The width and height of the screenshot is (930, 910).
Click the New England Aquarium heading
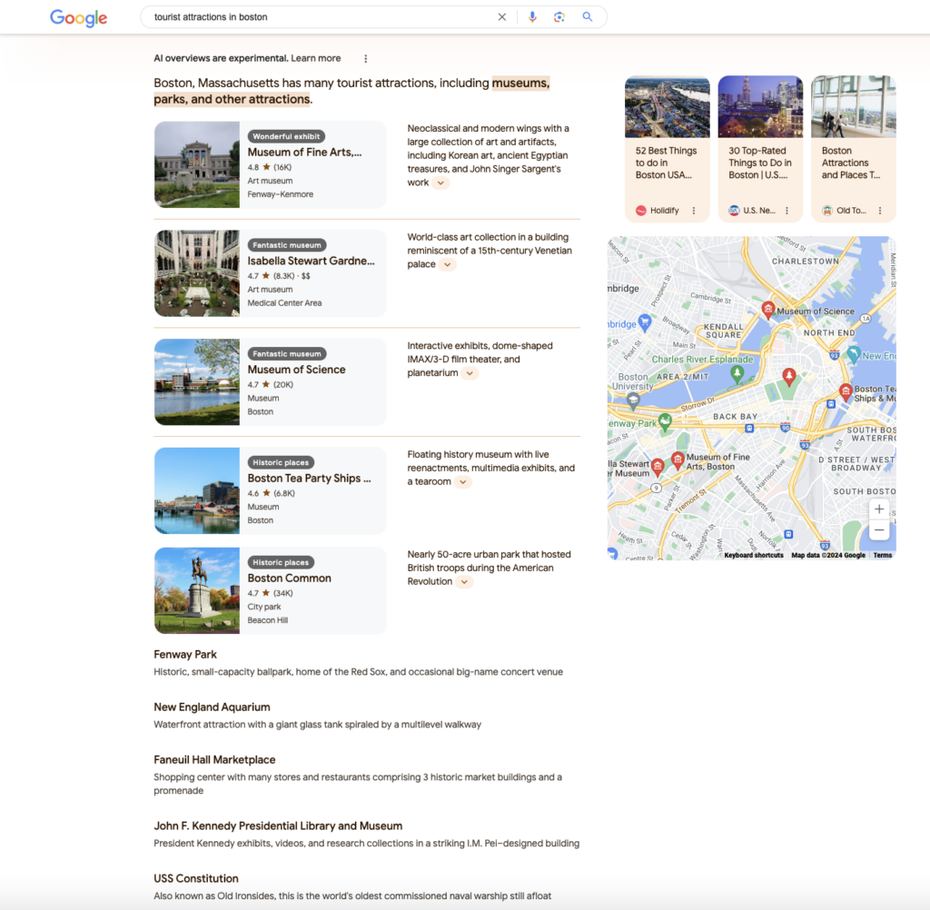[212, 707]
